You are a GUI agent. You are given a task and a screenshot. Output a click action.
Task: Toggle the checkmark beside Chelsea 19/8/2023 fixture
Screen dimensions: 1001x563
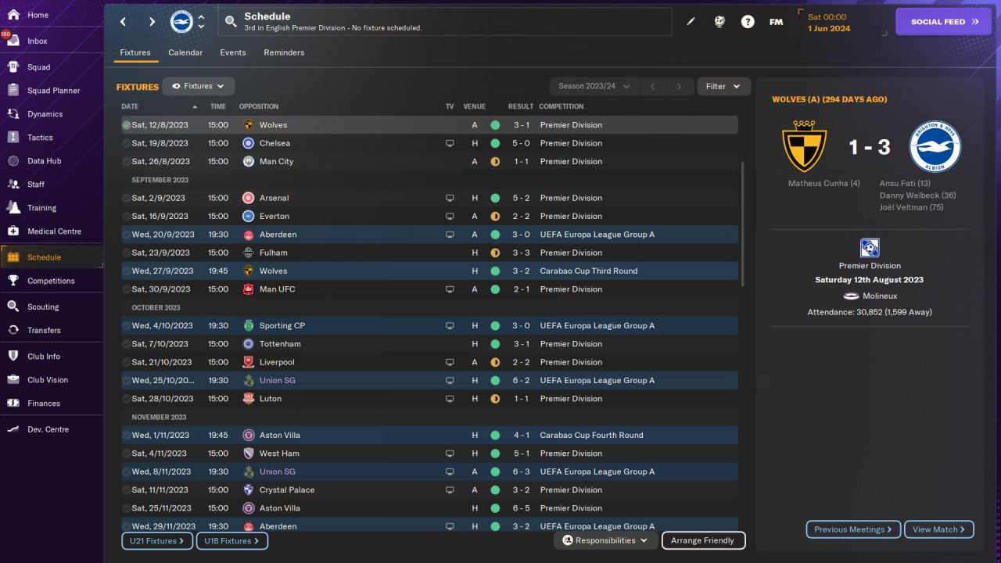coord(126,143)
